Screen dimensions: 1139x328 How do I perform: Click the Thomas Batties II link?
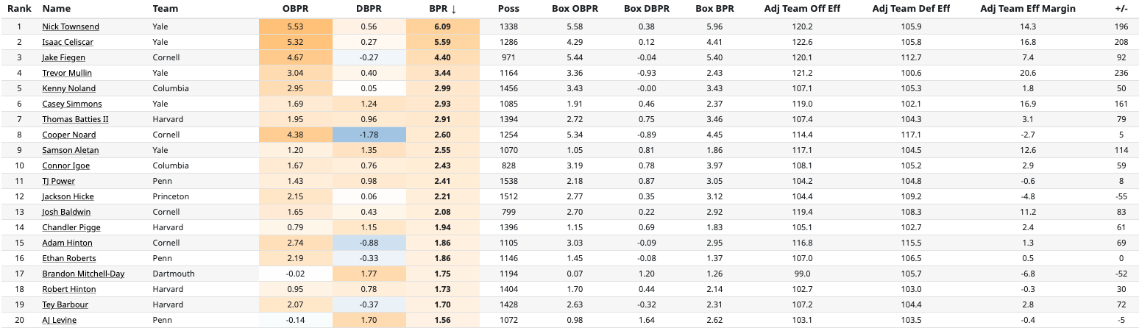tap(75, 119)
